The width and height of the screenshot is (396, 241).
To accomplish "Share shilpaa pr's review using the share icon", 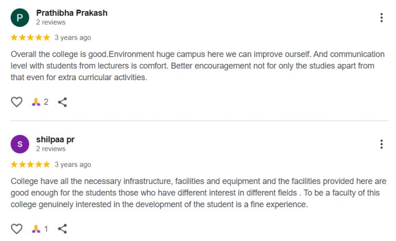I will pyautogui.click(x=62, y=229).
